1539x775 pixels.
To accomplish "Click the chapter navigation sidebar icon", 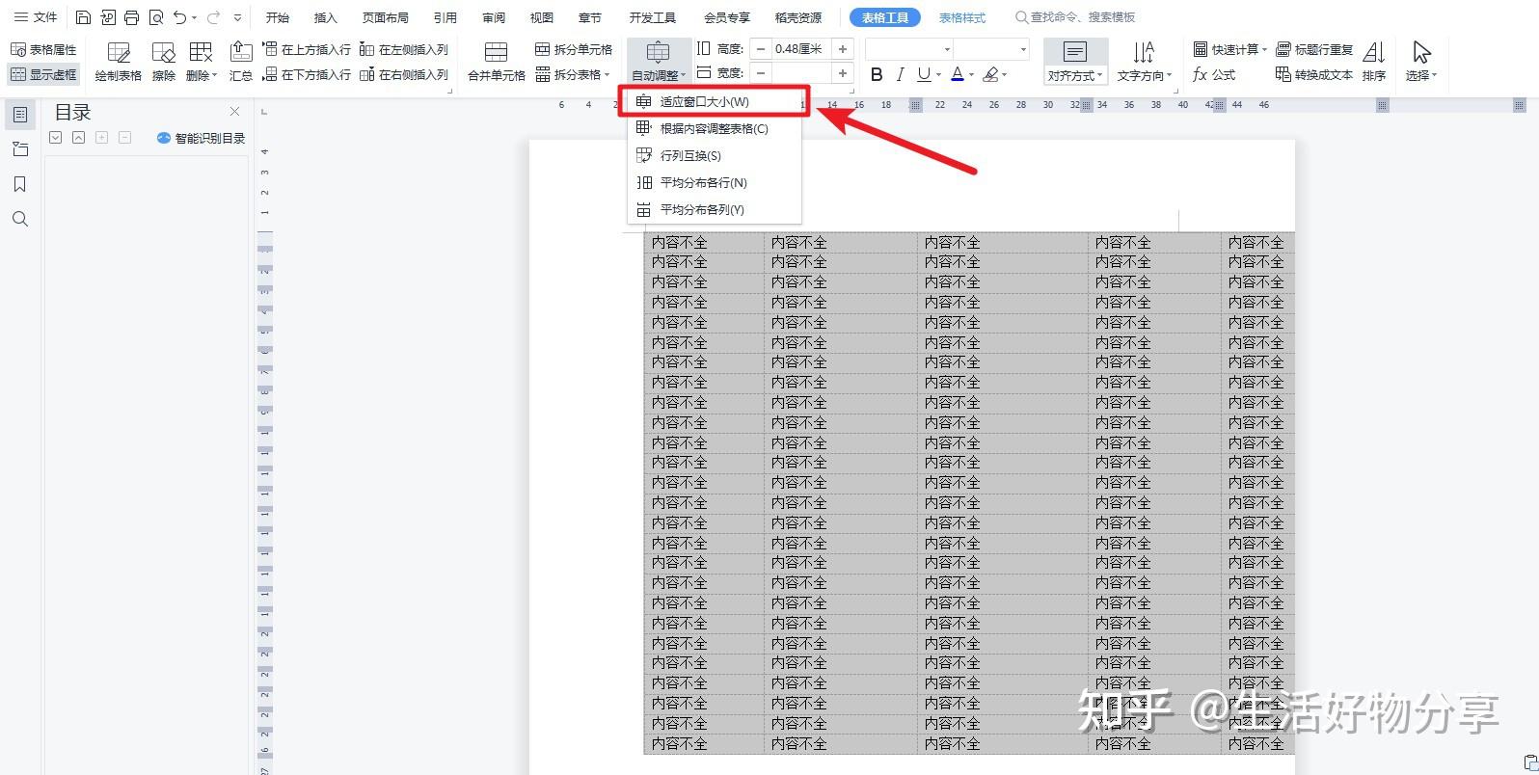I will click(x=19, y=149).
